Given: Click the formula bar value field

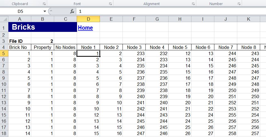Looking at the screenshot, I should click(x=167, y=11).
